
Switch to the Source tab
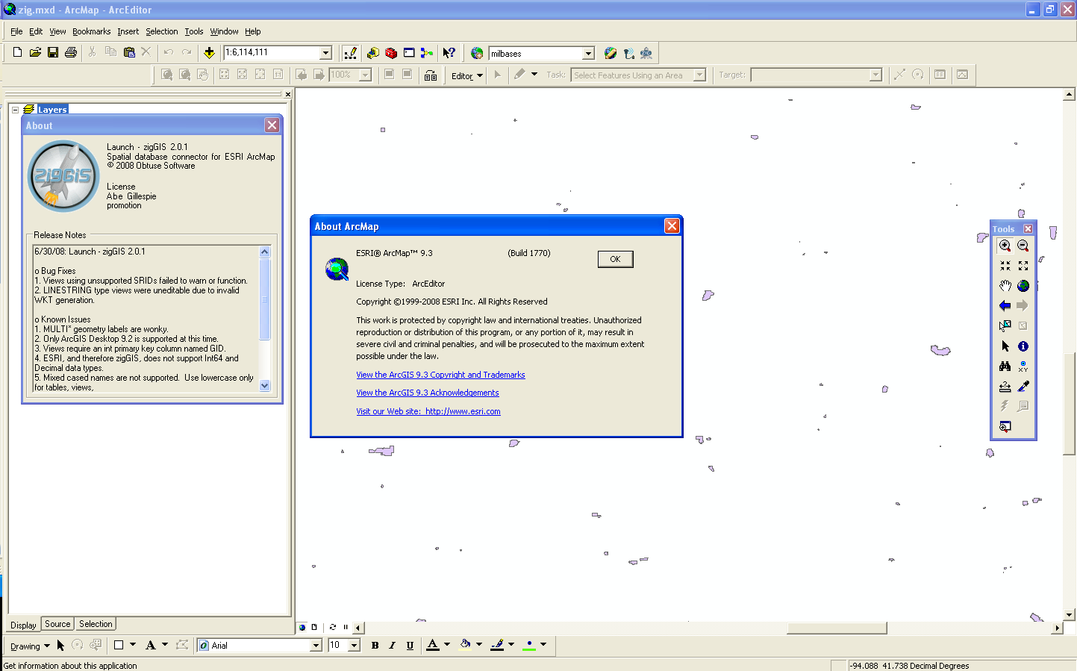click(57, 624)
